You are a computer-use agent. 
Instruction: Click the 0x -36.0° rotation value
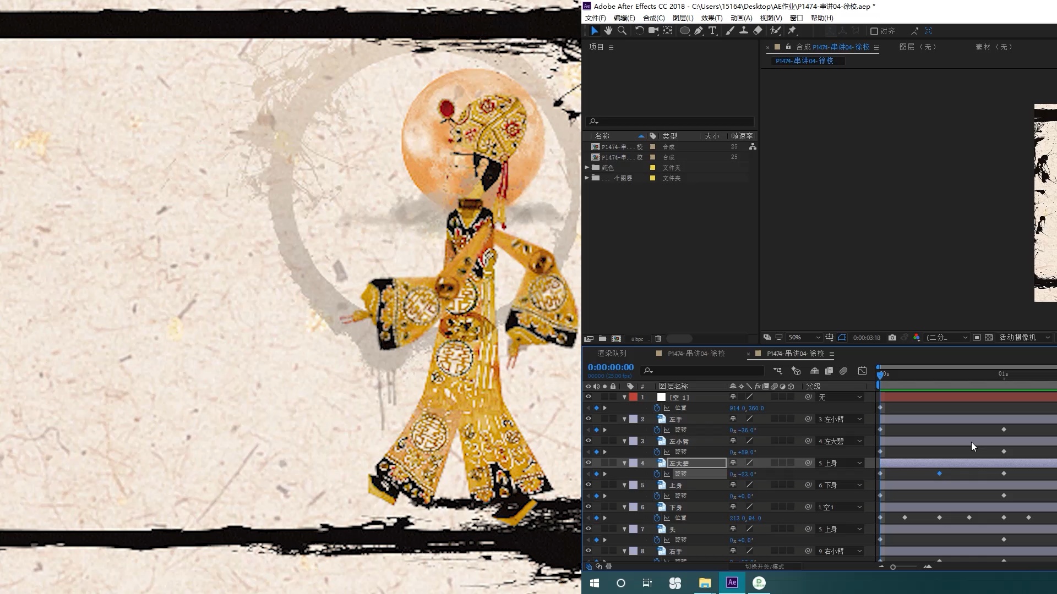pyautogui.click(x=743, y=430)
